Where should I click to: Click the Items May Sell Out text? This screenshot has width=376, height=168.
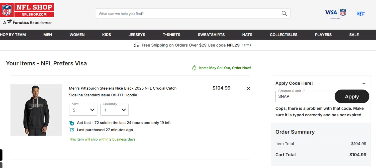point(225,68)
